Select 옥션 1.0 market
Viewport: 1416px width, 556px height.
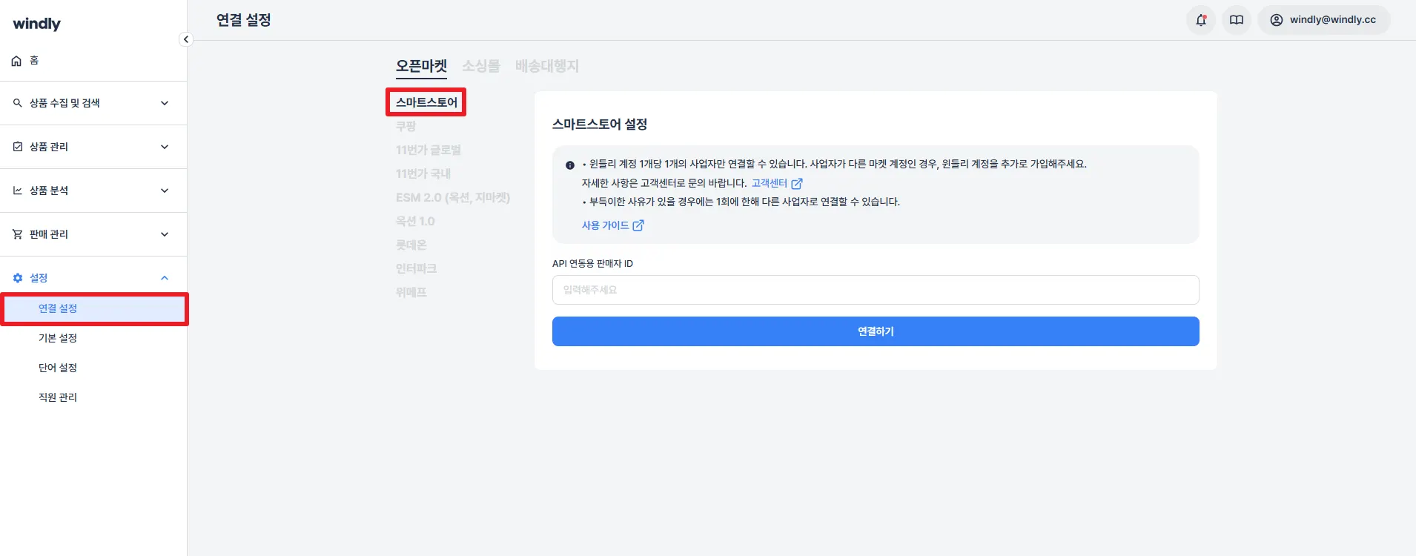click(x=415, y=221)
